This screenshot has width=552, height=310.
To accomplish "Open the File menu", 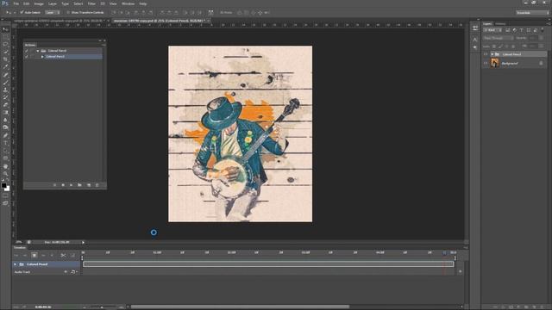I will [16, 3].
